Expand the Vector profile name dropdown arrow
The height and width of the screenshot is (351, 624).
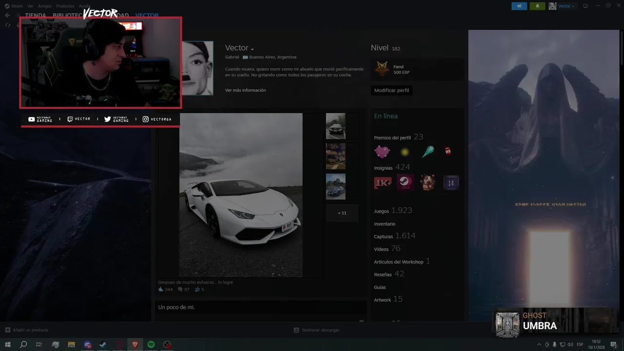coord(253,49)
